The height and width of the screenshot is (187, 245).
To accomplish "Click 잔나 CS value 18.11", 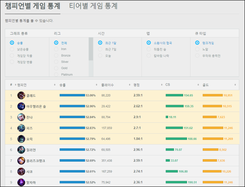I will pyautogui.click(x=172, y=117).
